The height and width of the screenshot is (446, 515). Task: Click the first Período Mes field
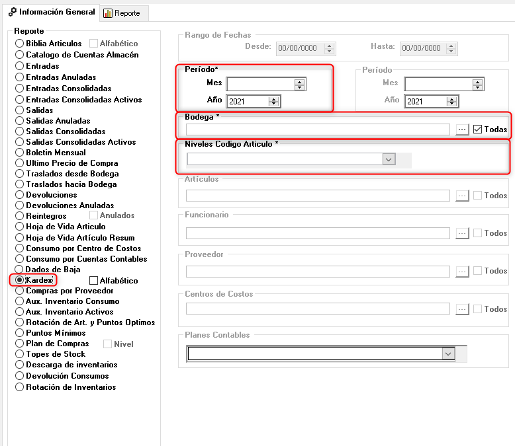(260, 84)
